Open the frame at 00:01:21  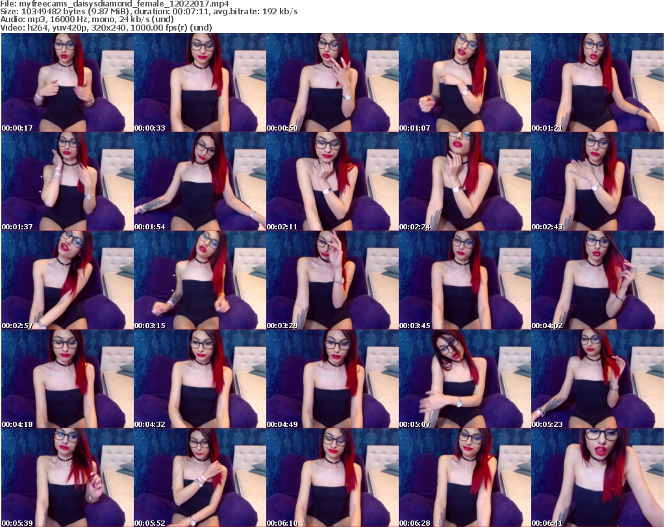coord(597,83)
